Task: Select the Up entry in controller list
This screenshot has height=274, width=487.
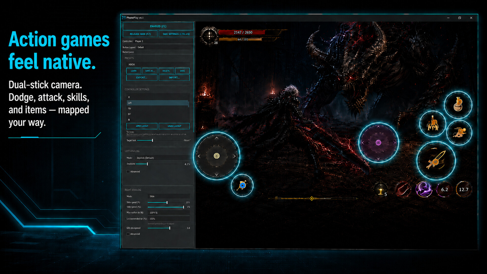Action: point(157,108)
